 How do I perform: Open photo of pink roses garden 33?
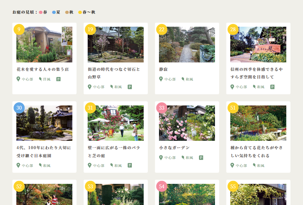click(x=187, y=123)
